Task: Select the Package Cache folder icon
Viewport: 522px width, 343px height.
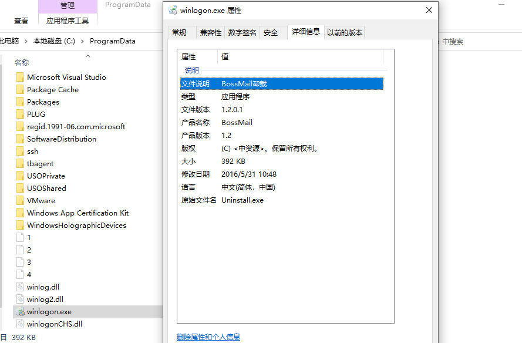Action: 21,90
